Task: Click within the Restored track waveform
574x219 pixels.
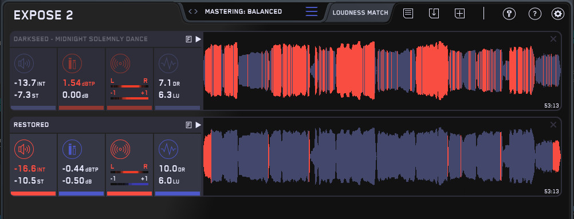Action: (382, 157)
